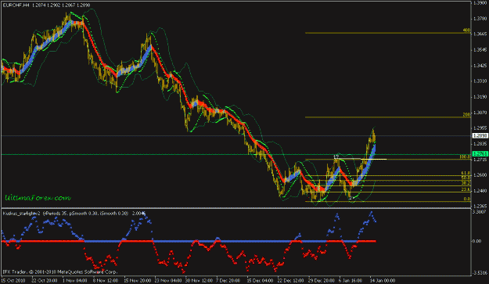Click the 1.2365 price scale label

pyautogui.click(x=480, y=206)
